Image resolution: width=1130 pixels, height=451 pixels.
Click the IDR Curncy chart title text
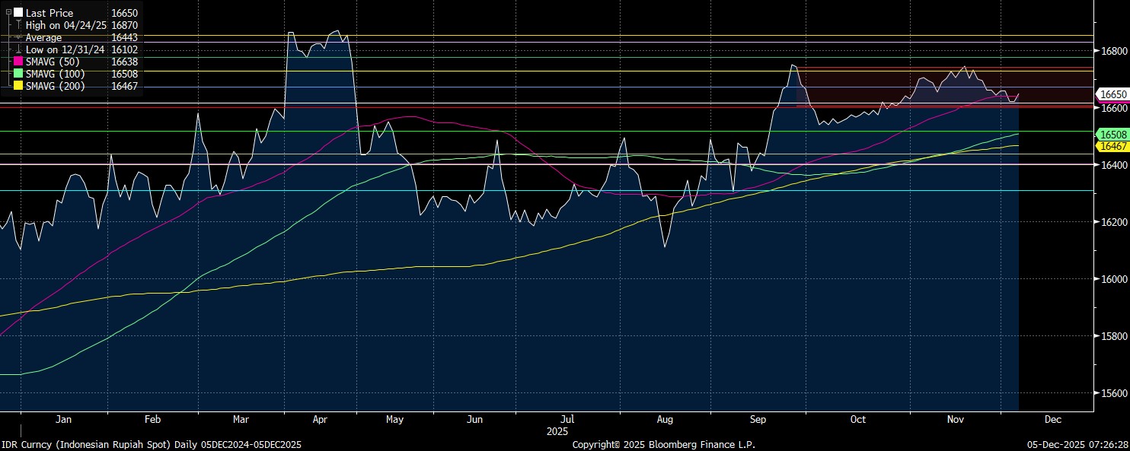(151, 444)
